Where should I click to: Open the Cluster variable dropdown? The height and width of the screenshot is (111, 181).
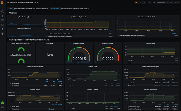[31, 9]
